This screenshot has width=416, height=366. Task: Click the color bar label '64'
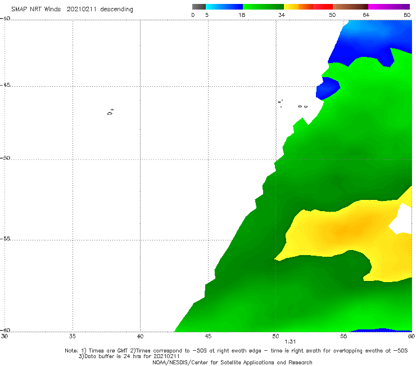coord(366,15)
